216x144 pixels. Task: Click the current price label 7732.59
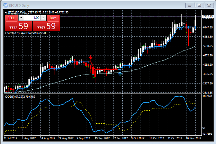[x=208, y=16]
